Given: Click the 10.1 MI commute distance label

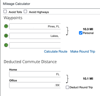Looking at the screenshot, I should [88, 79].
